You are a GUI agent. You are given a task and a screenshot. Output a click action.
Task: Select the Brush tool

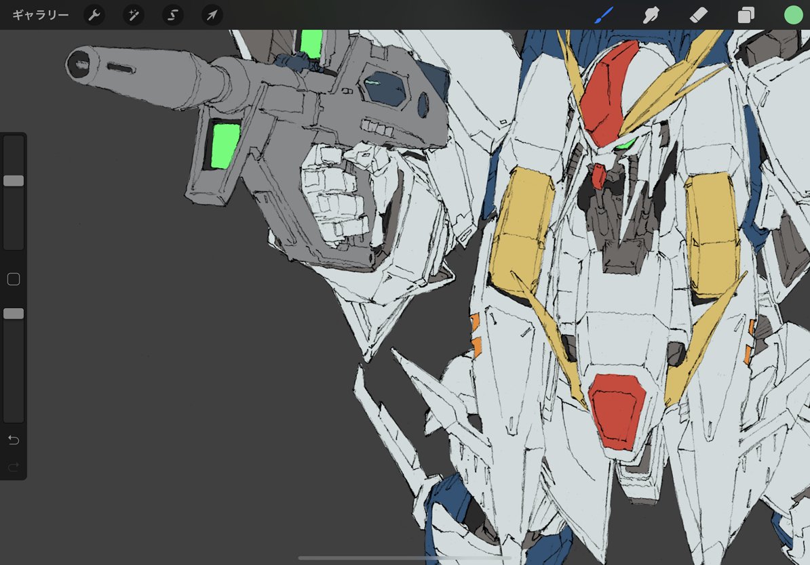603,15
